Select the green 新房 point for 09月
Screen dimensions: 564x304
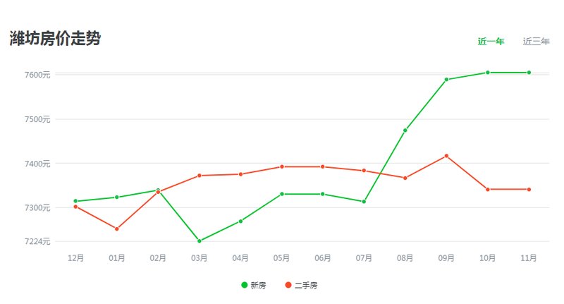446,80
